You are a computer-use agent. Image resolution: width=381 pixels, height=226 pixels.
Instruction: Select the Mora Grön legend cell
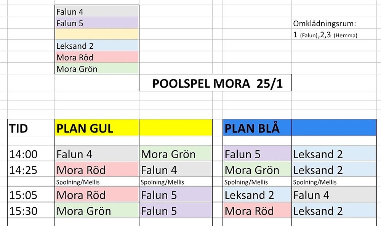tap(97, 69)
